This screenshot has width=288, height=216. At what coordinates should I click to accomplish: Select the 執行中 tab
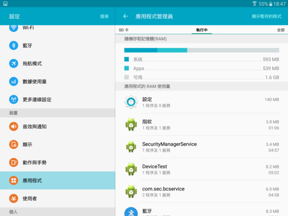coord(202,30)
